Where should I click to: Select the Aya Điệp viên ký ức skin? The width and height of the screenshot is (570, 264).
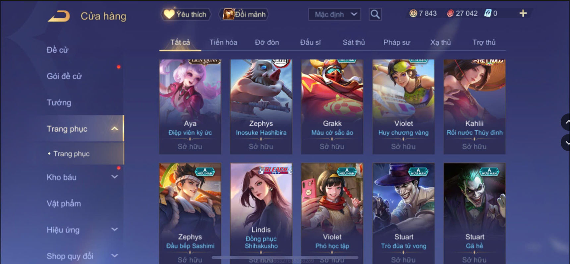point(190,107)
